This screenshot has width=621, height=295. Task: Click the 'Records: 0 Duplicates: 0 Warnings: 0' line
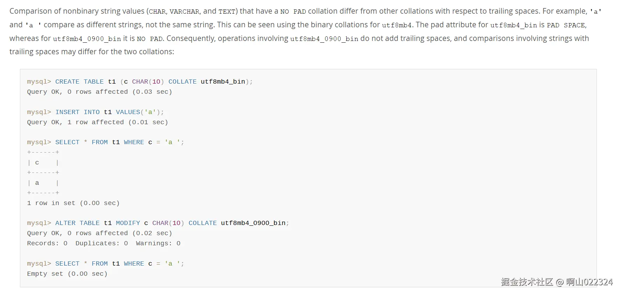pos(104,243)
